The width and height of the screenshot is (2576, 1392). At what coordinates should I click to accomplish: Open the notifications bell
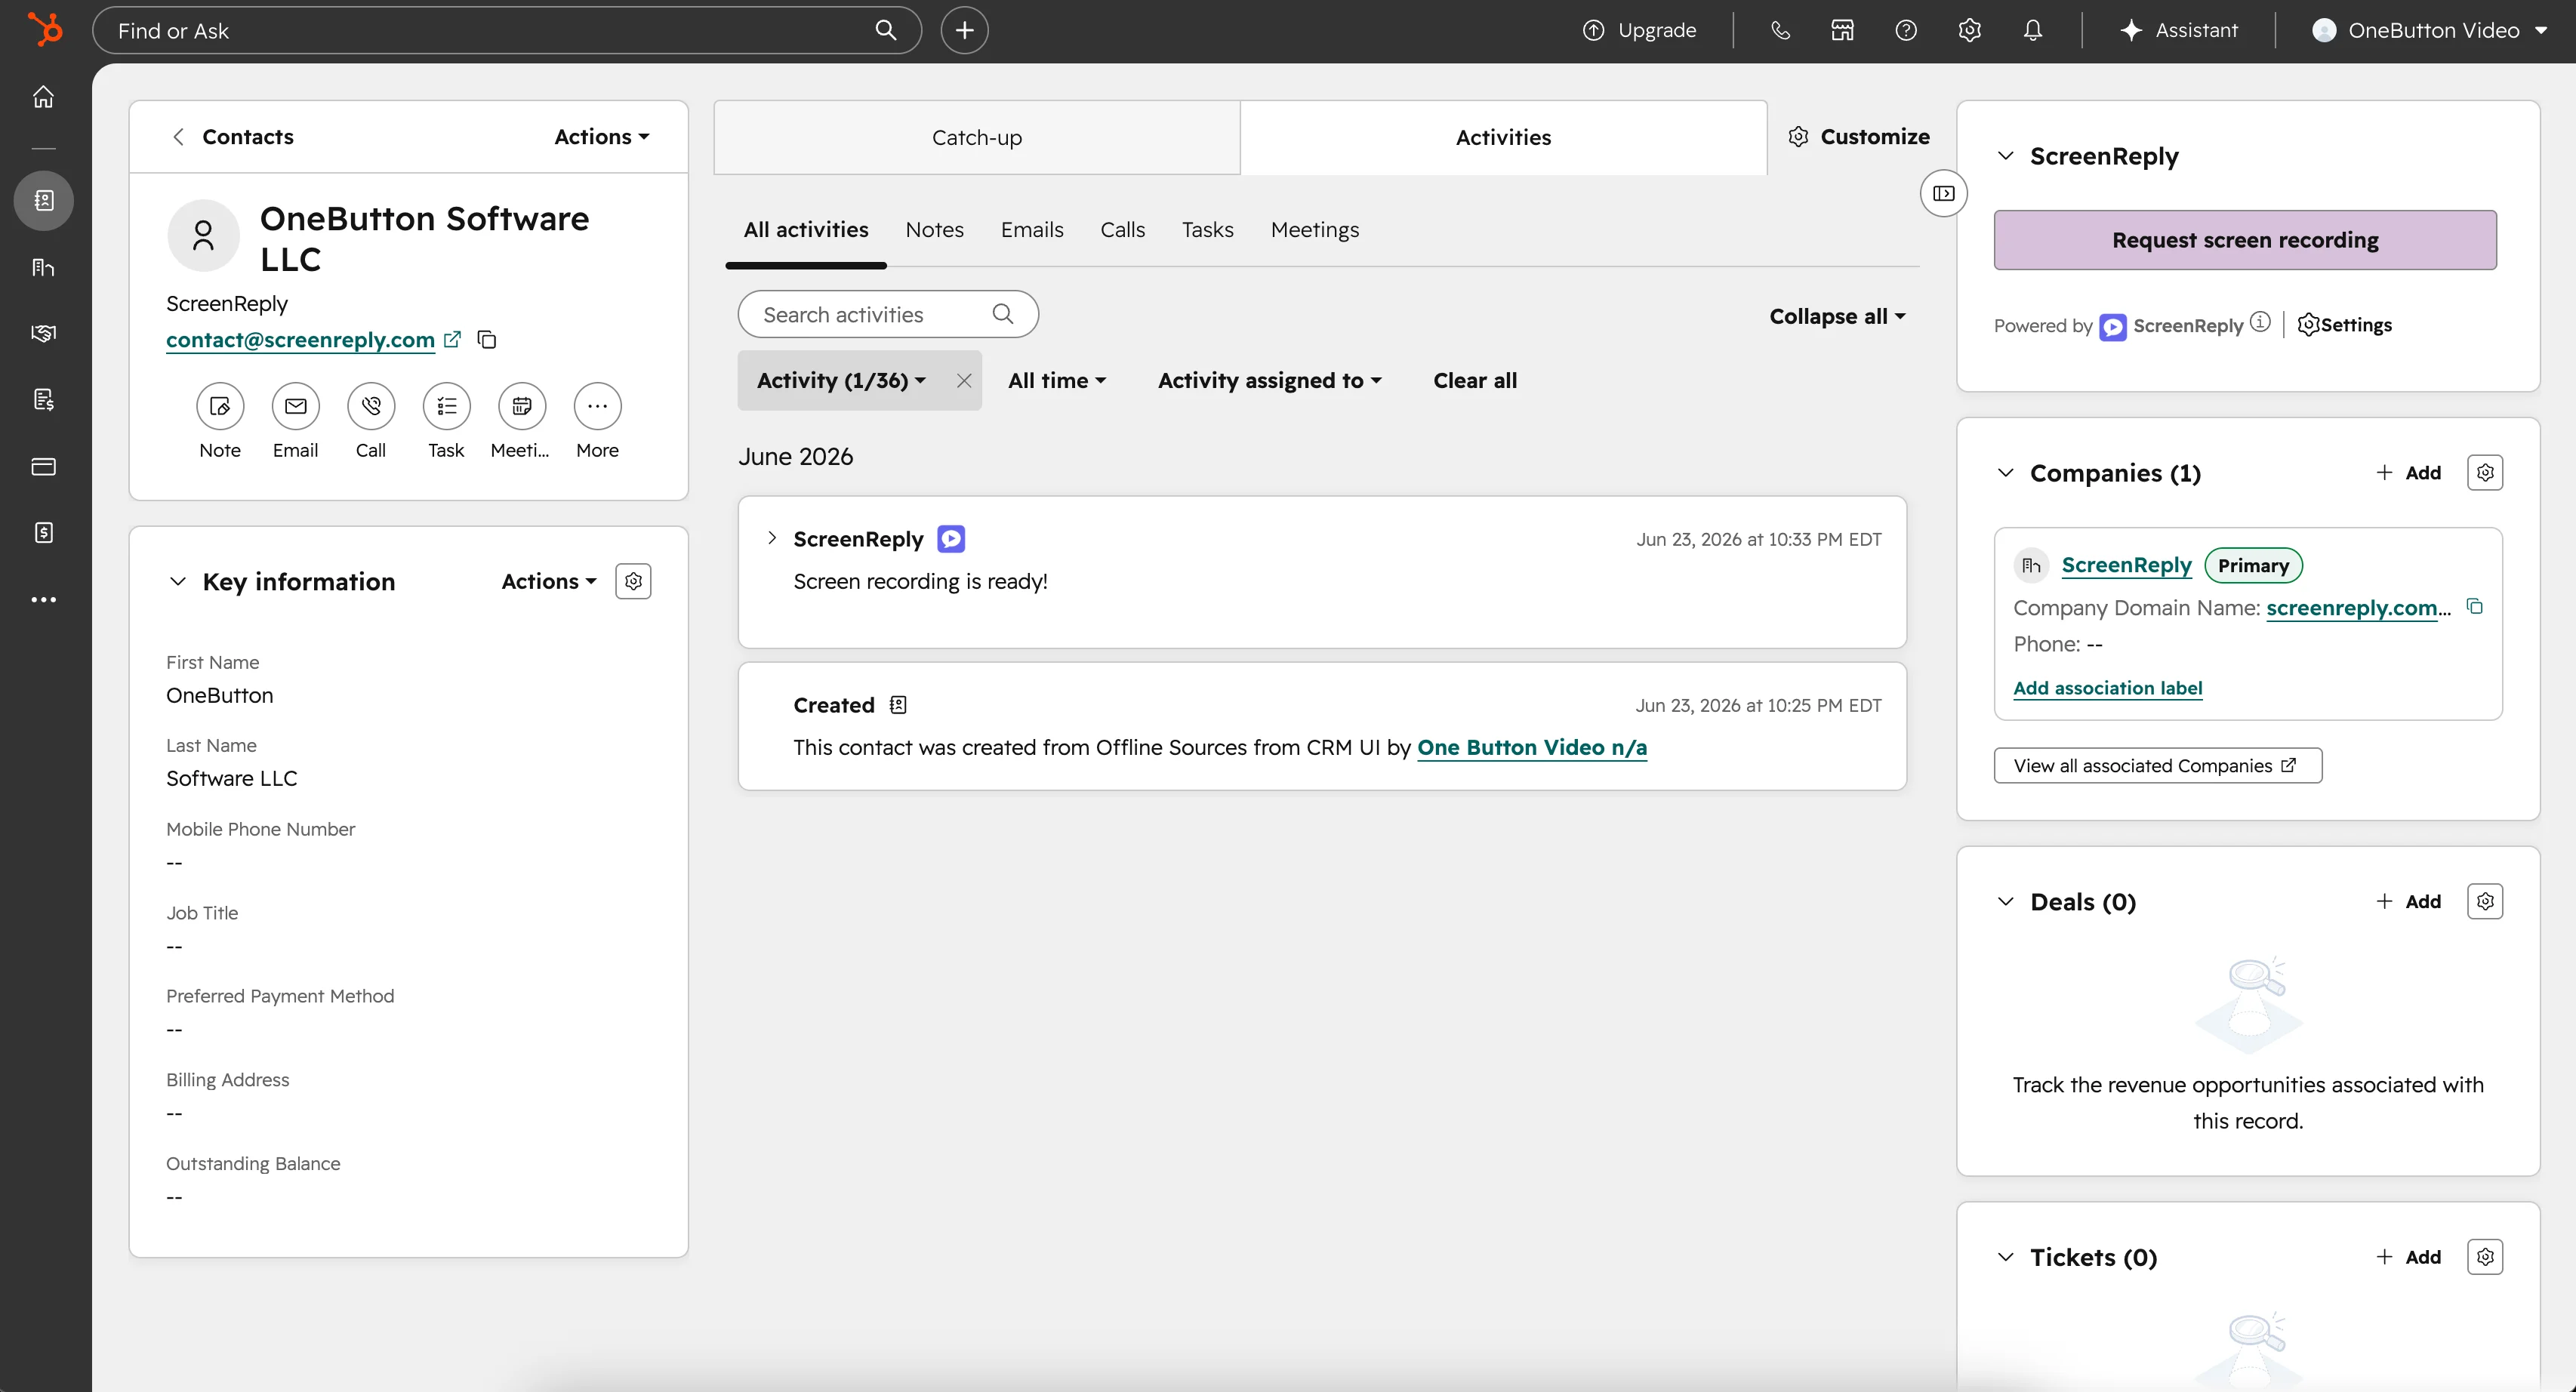tap(2033, 30)
